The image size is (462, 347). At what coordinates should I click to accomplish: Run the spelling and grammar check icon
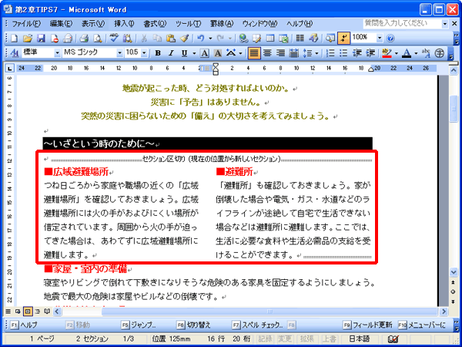pos(114,38)
